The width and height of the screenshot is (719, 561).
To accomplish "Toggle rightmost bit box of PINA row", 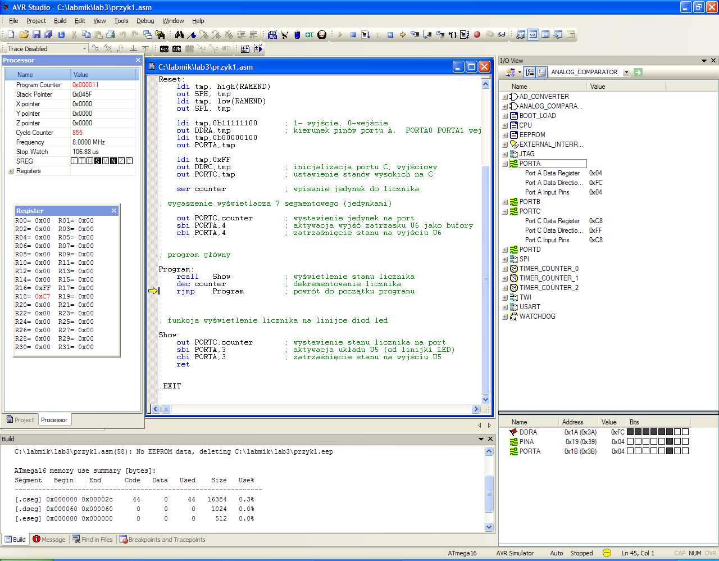I will [x=685, y=441].
